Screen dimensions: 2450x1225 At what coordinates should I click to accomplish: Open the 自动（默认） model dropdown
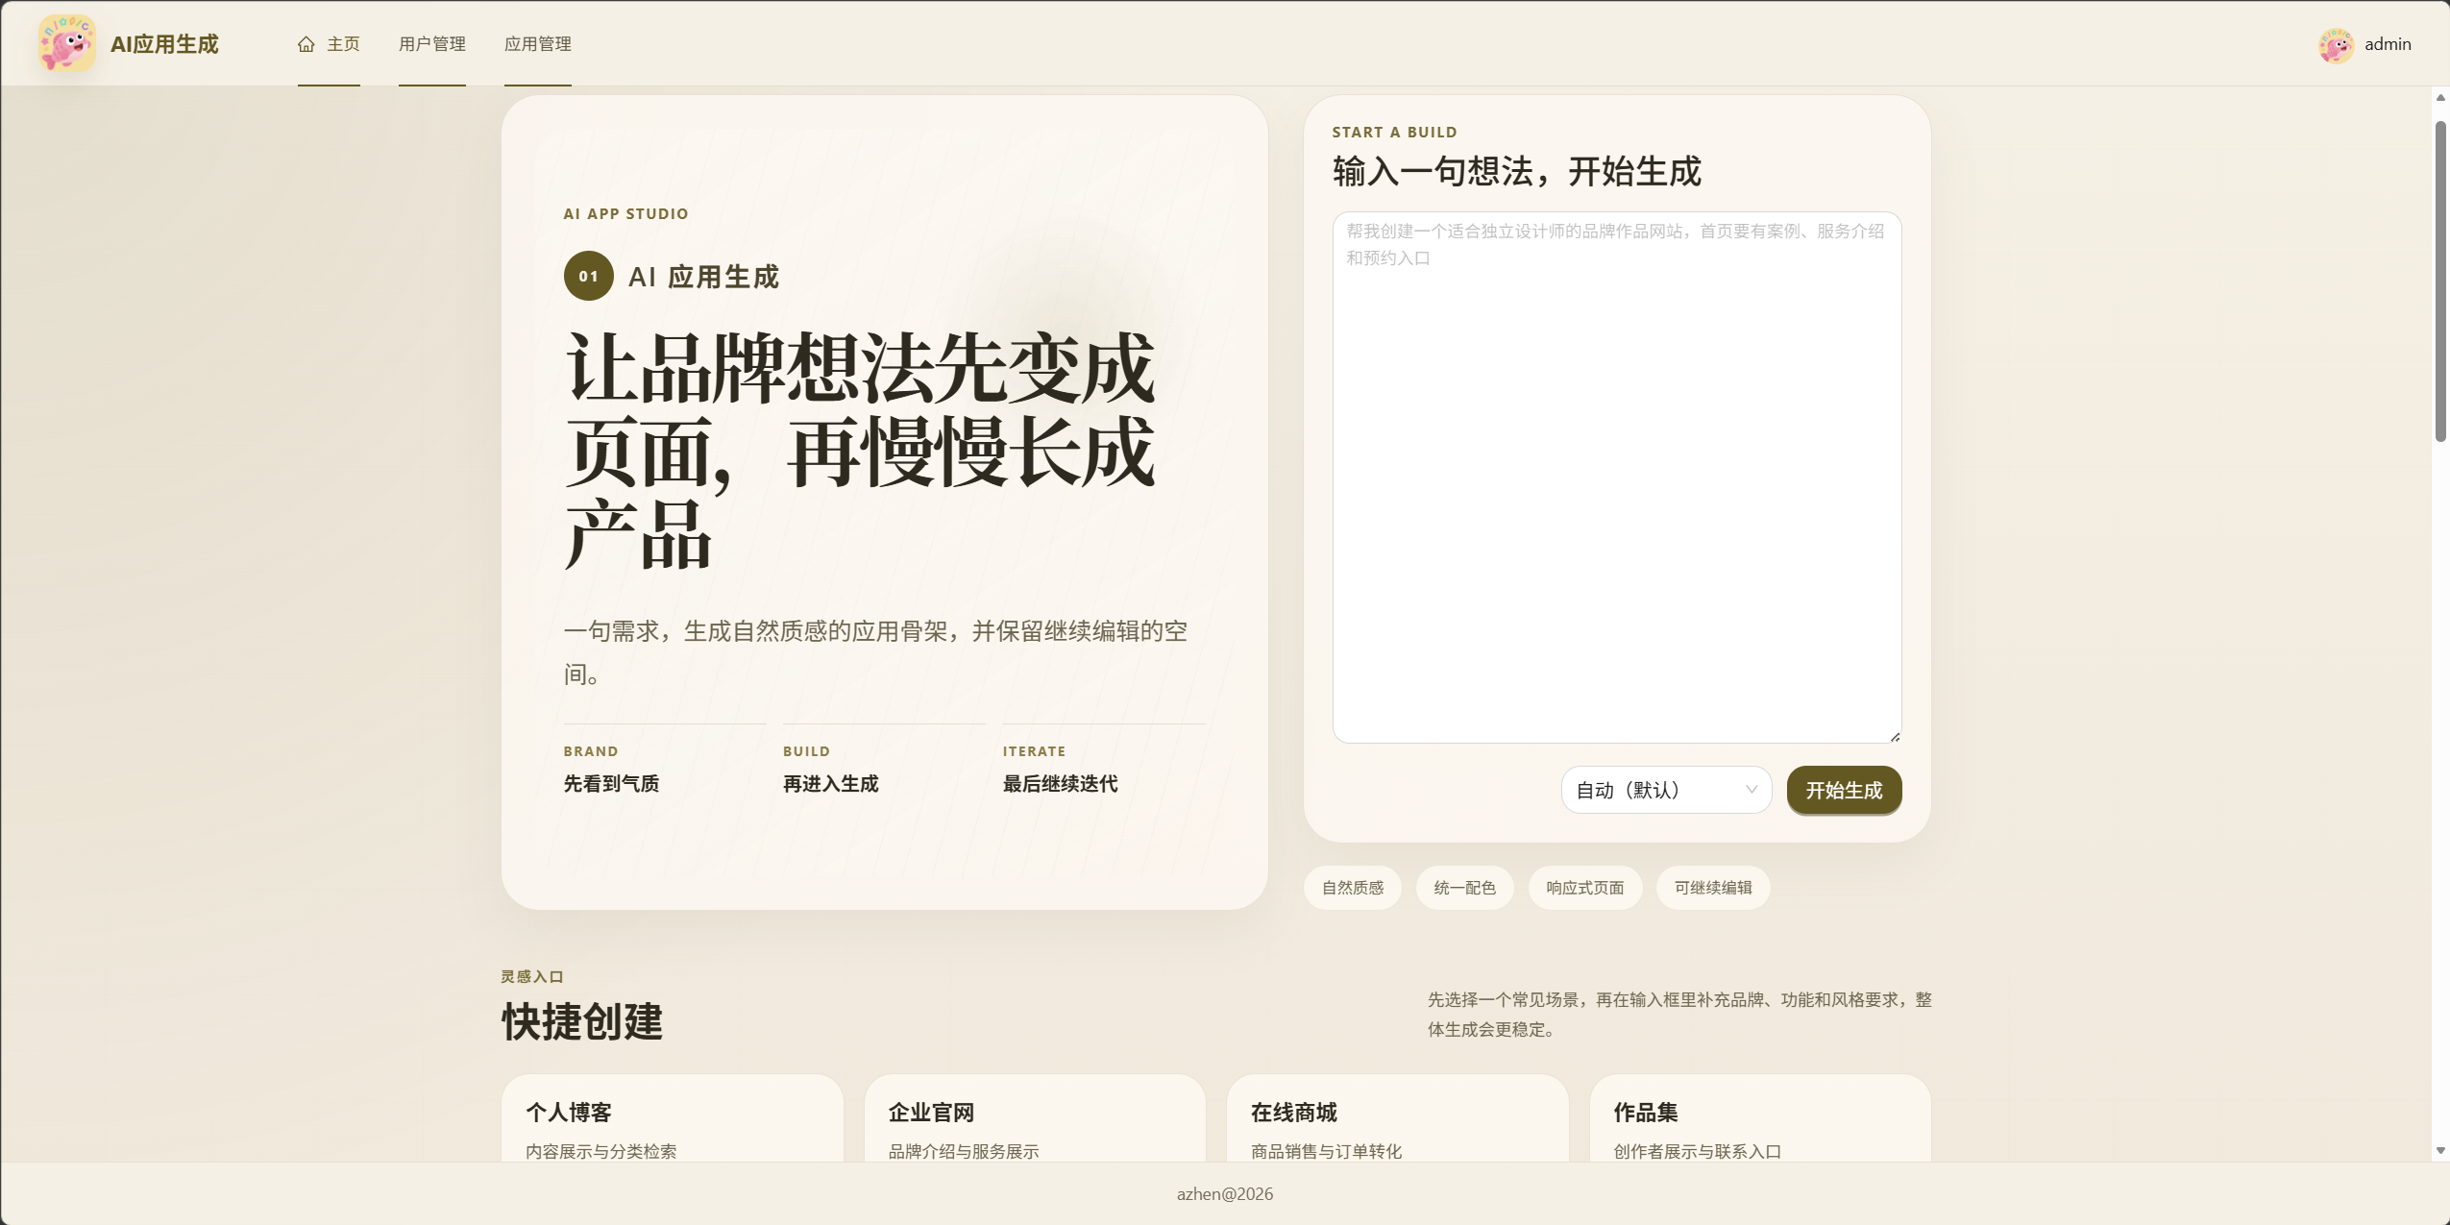coord(1666,790)
